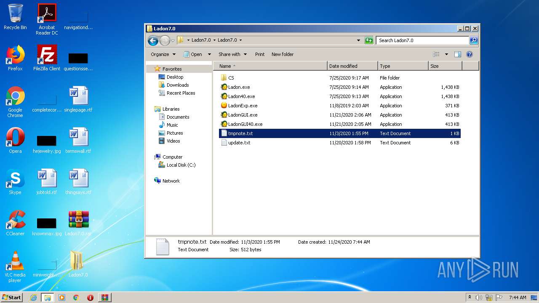The width and height of the screenshot is (539, 303).
Task: Open Ladon7.0.rar archive on desktop
Action: [78, 223]
